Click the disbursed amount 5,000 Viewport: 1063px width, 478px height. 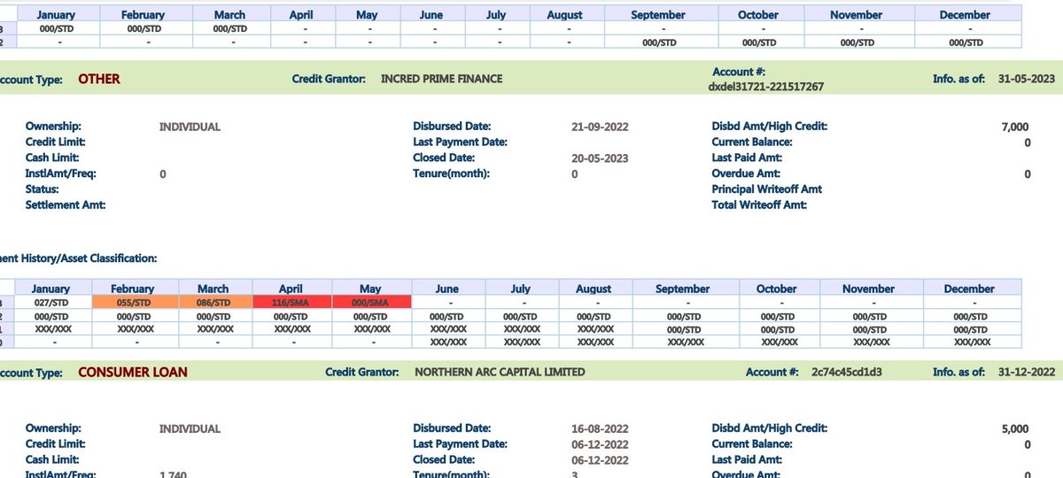click(1015, 428)
